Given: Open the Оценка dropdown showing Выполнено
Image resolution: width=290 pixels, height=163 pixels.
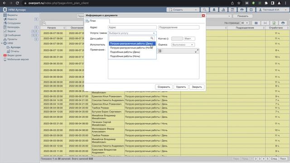Looking at the screenshot, I should point(183,45).
